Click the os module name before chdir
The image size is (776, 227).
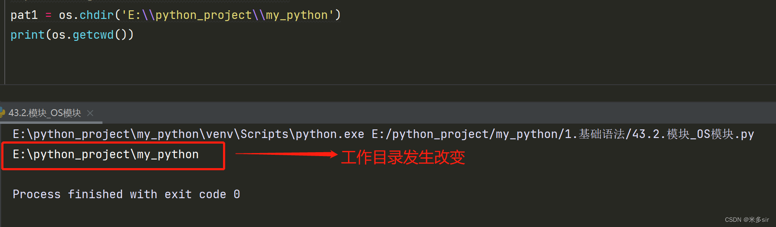pyautogui.click(x=66, y=15)
